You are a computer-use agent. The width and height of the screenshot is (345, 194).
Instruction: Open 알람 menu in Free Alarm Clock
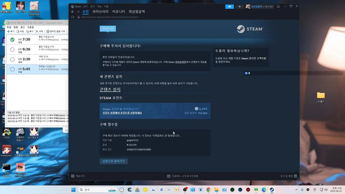point(16,27)
